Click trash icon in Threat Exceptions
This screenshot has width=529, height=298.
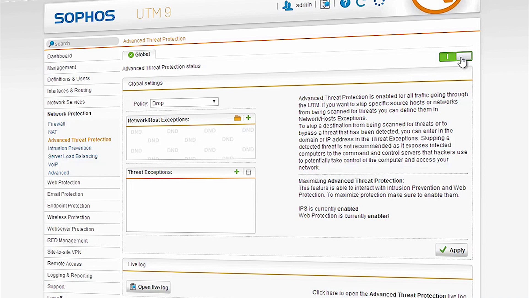click(249, 172)
